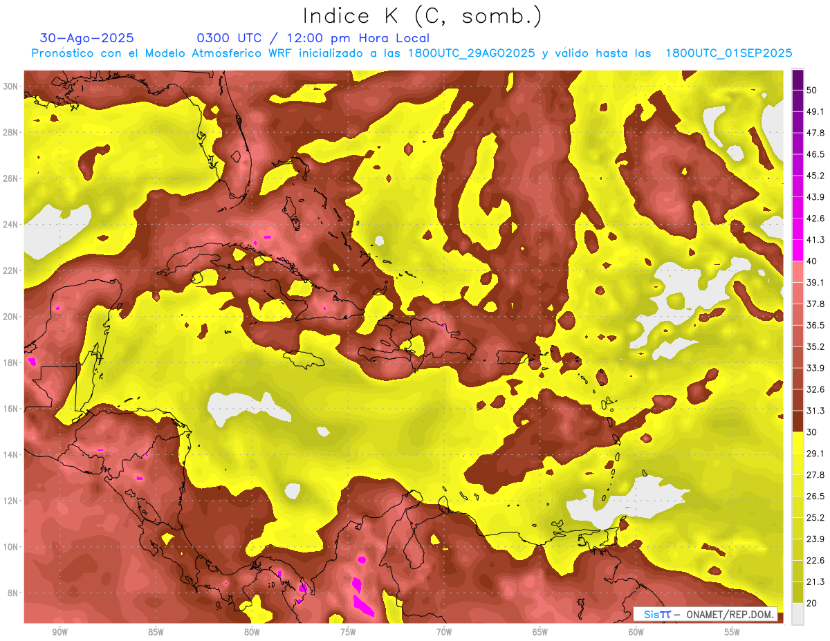Click the colorbar value 25.2

815,518
